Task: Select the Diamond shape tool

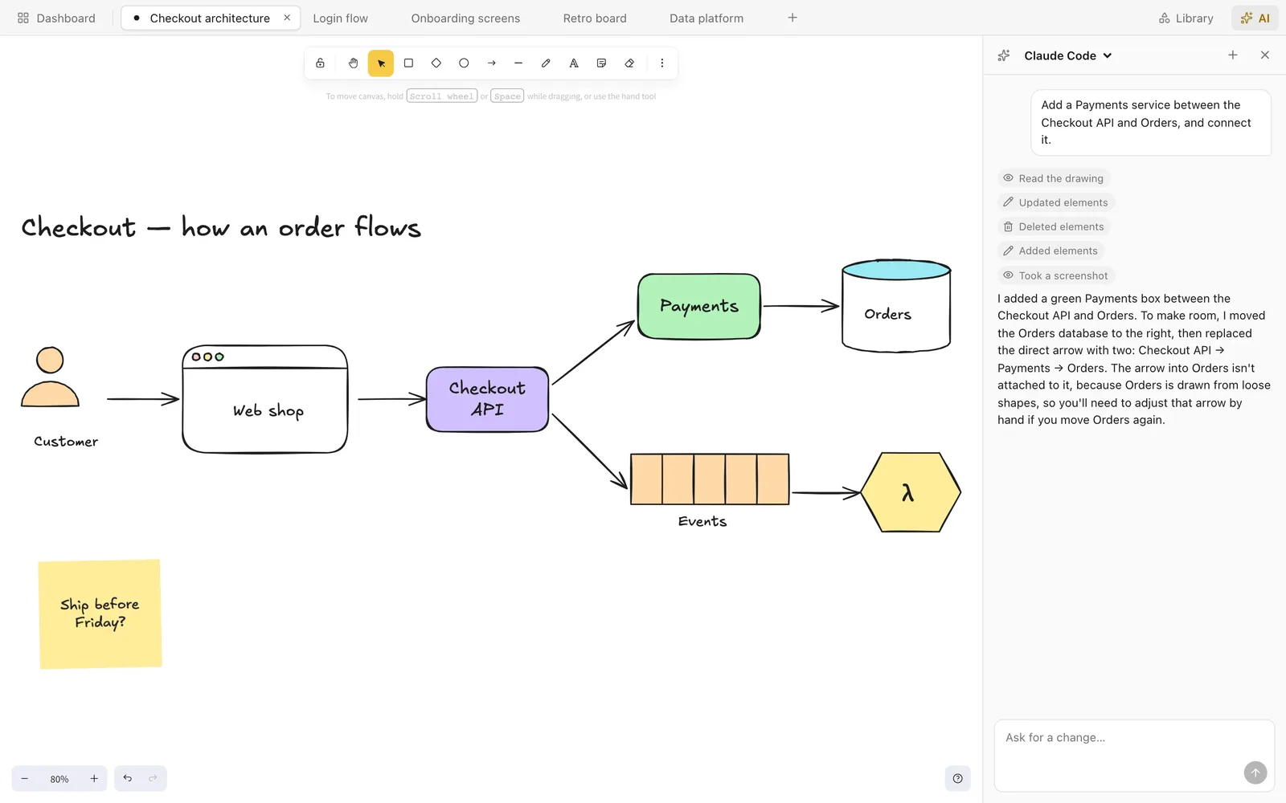Action: 436,63
